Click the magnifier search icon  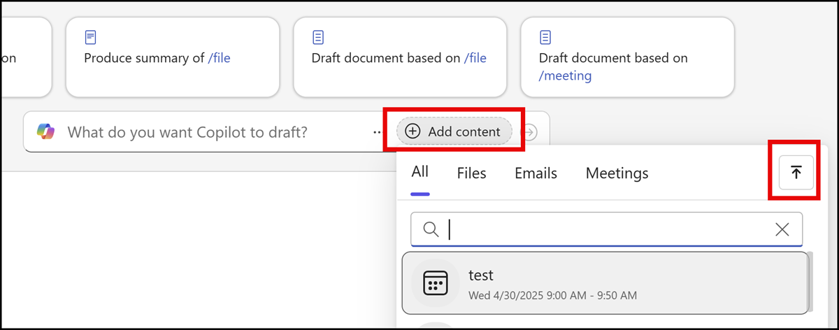pyautogui.click(x=431, y=229)
